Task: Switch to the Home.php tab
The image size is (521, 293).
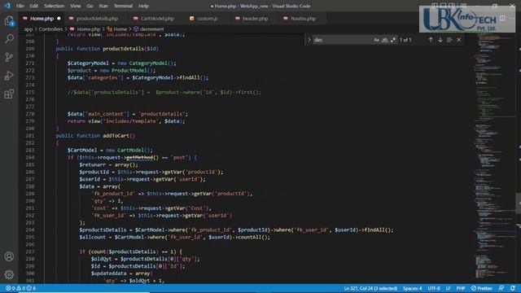Action: [x=42, y=19]
